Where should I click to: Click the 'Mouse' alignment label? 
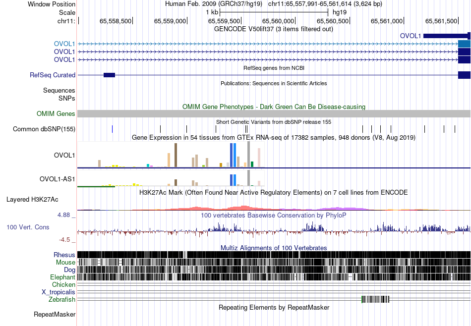click(65, 263)
